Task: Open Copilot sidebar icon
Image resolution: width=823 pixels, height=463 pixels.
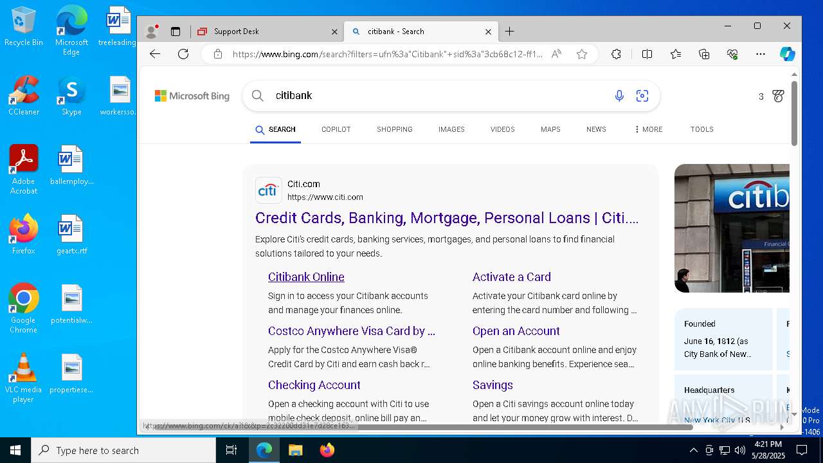Action: pyautogui.click(x=788, y=54)
